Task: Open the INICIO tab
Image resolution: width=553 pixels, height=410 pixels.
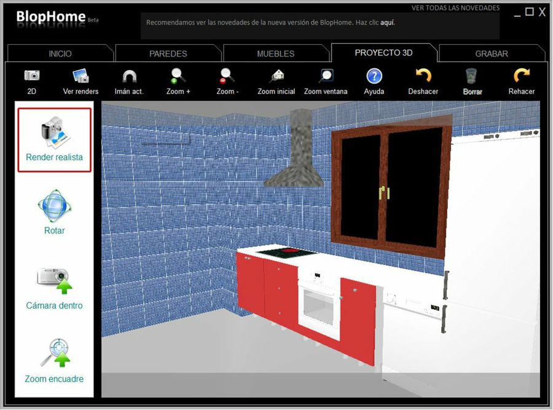Action: click(x=60, y=53)
